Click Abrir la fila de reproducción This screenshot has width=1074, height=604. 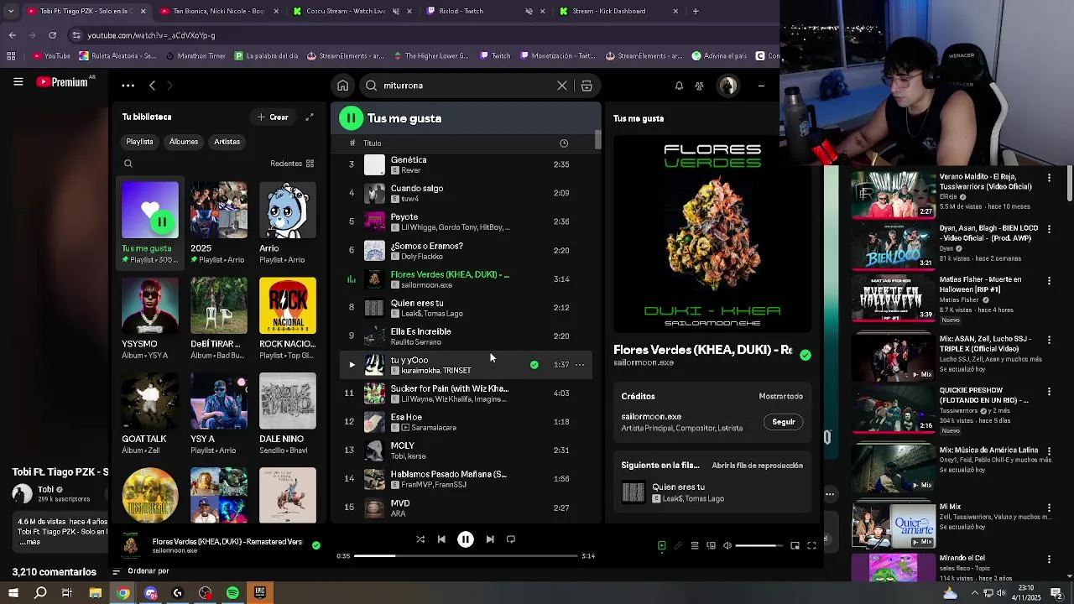[757, 466]
